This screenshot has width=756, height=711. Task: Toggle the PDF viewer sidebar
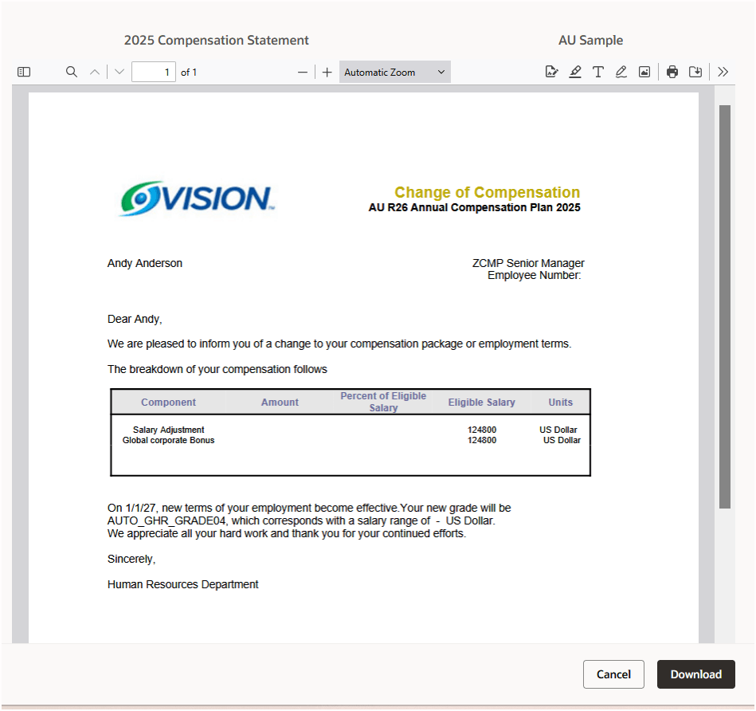point(24,73)
